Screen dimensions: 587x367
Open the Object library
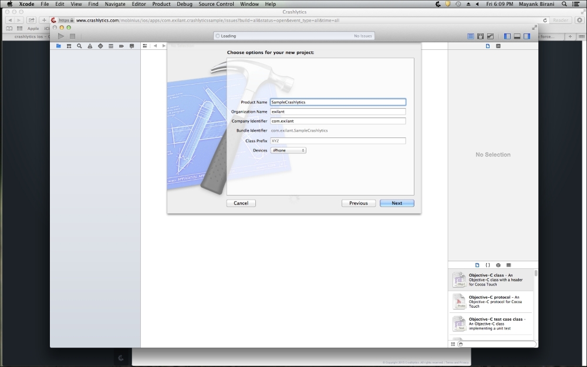498,265
